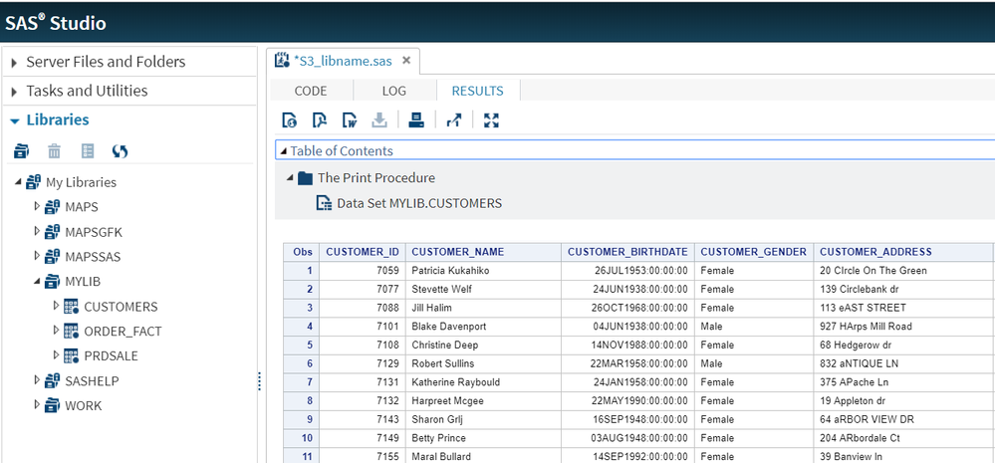Download results as HTML icon

[289, 120]
